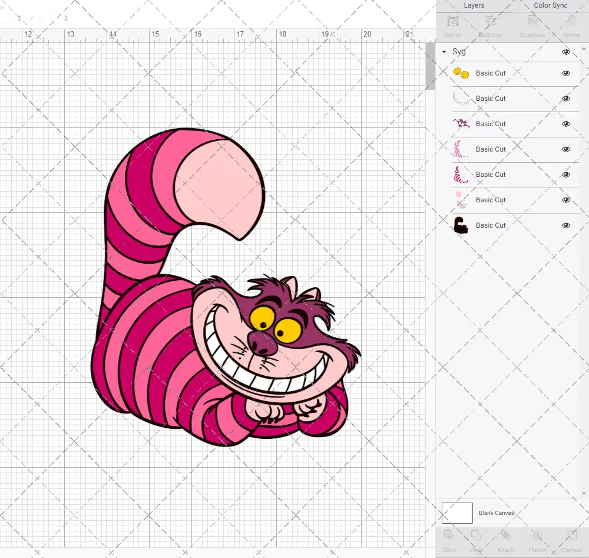Click the UnGroup tool icon
The width and height of the screenshot is (589, 558).
(491, 21)
